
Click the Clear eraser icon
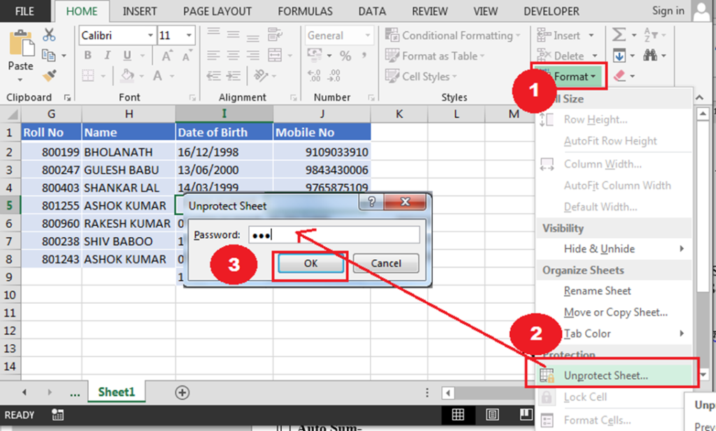pos(620,75)
